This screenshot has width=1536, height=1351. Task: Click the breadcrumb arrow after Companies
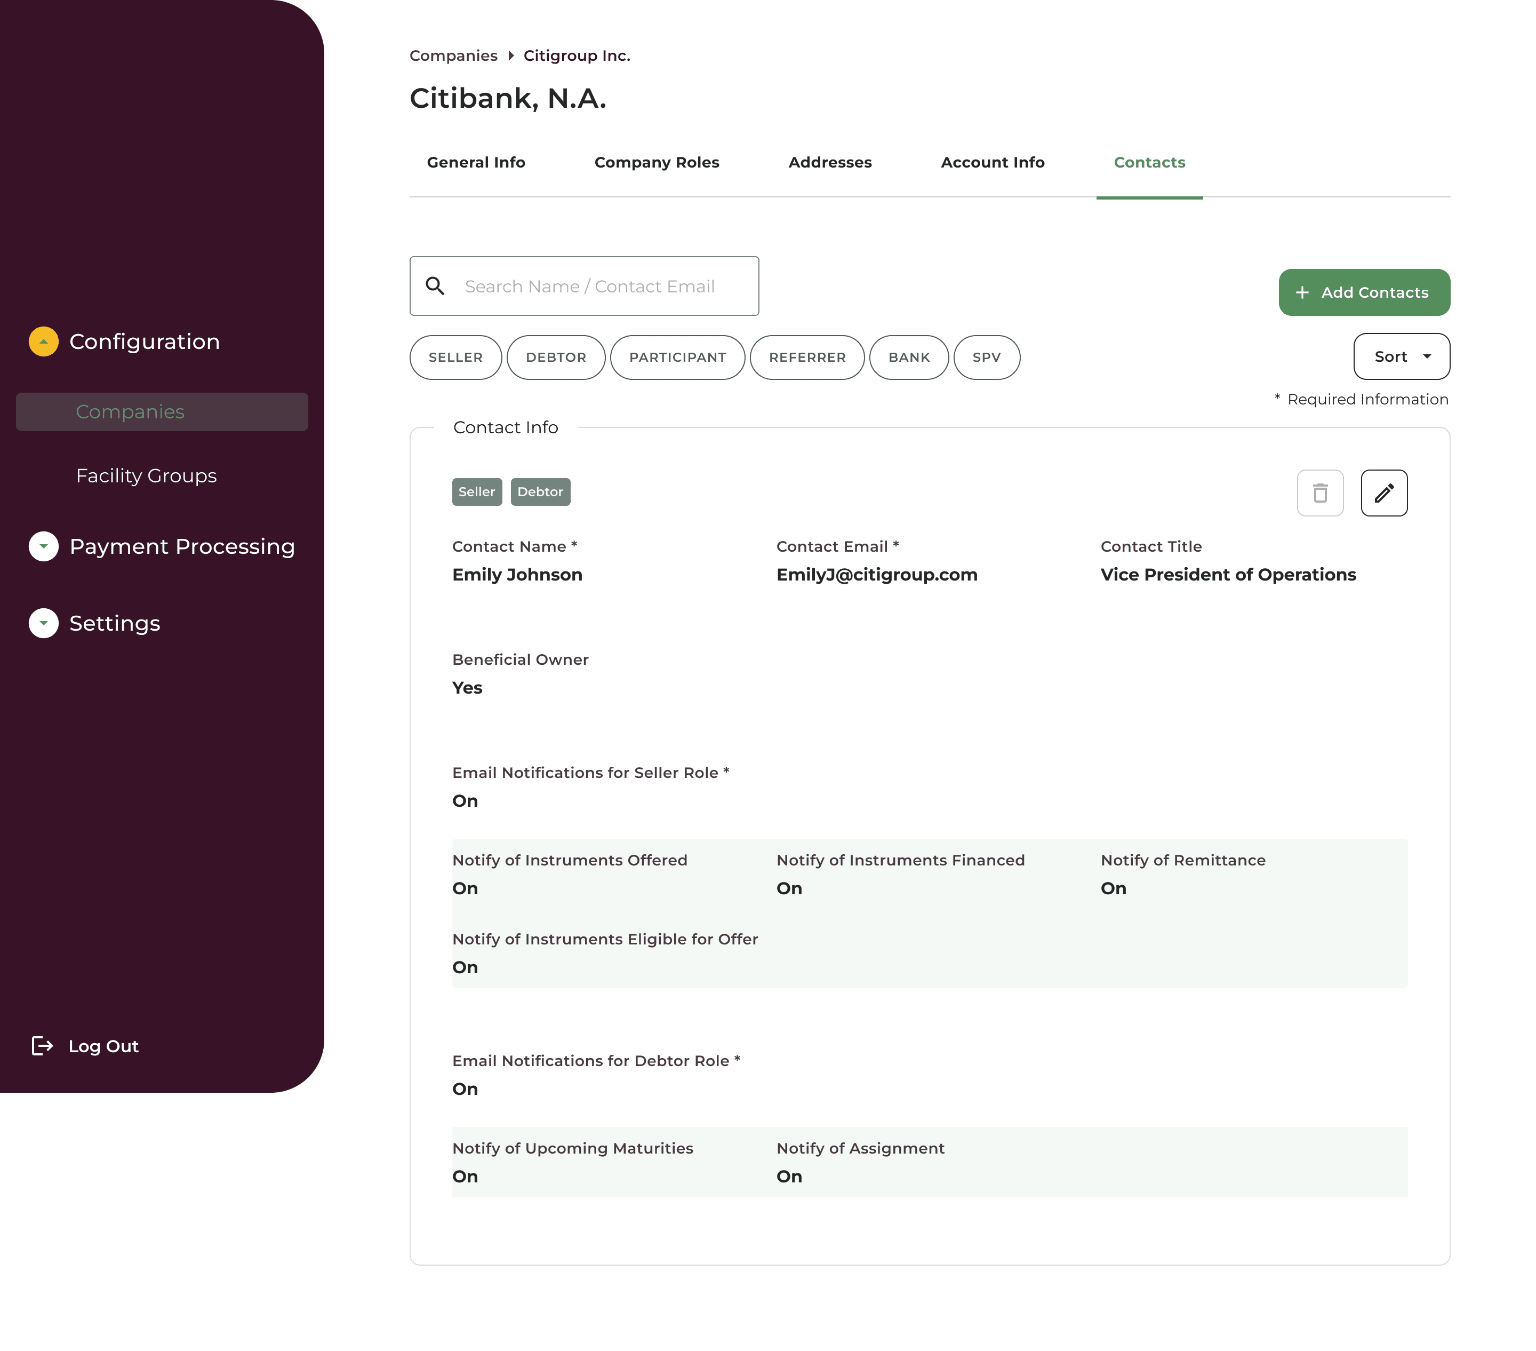511,55
